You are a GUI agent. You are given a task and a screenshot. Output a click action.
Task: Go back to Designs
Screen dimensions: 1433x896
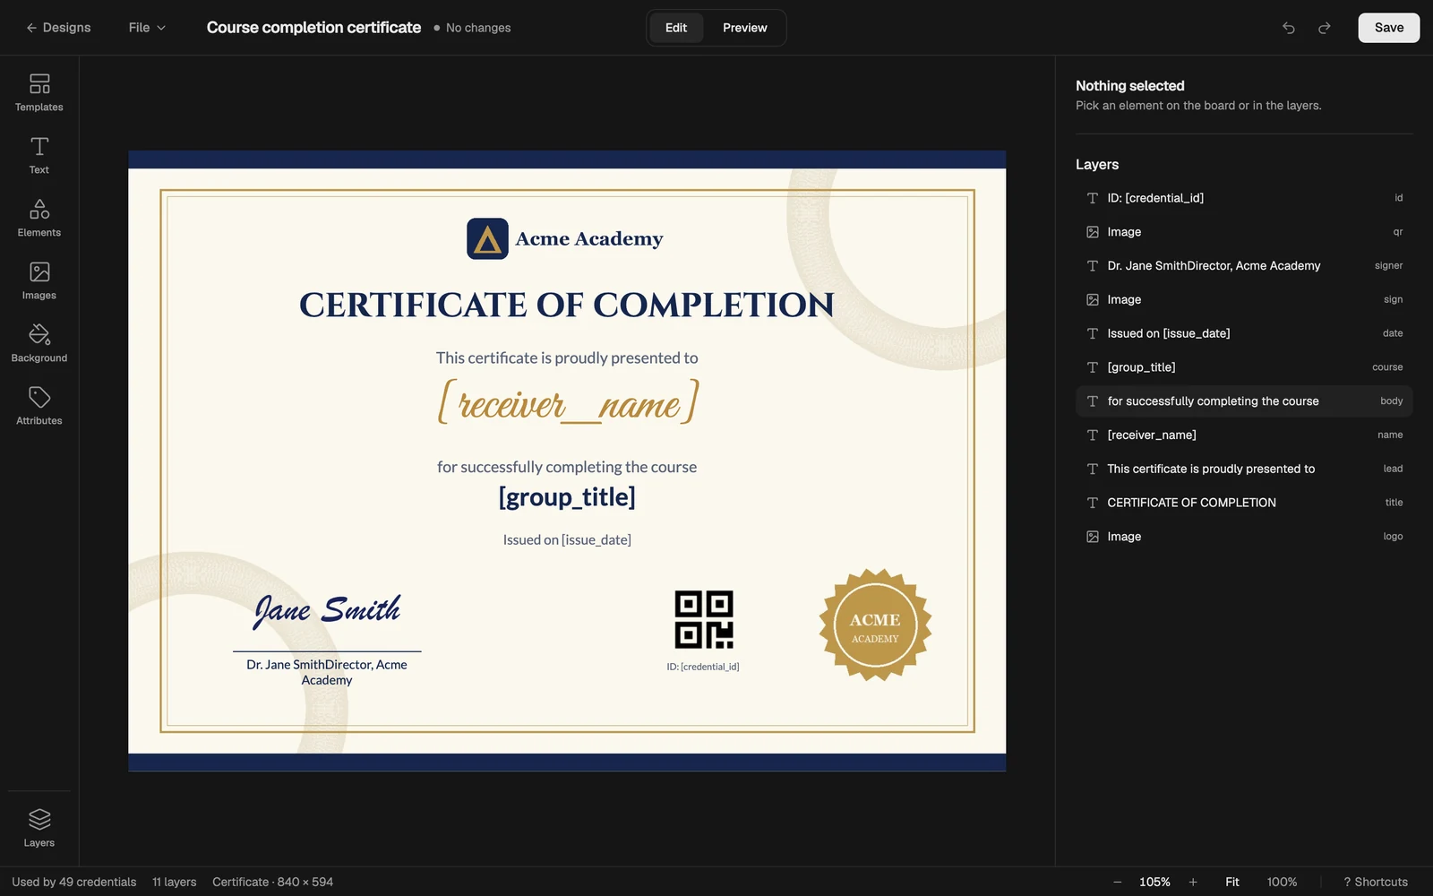58,28
